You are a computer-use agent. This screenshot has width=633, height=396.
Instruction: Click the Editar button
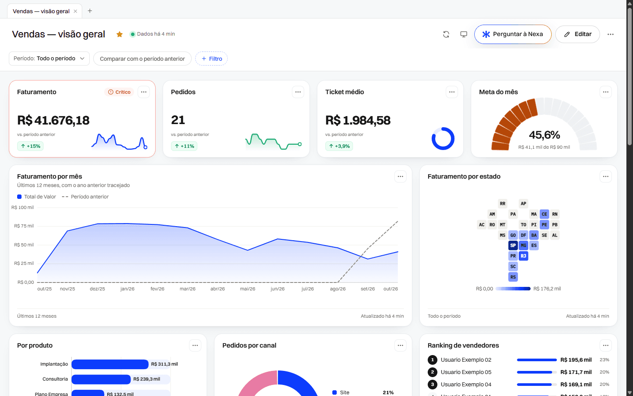578,34
